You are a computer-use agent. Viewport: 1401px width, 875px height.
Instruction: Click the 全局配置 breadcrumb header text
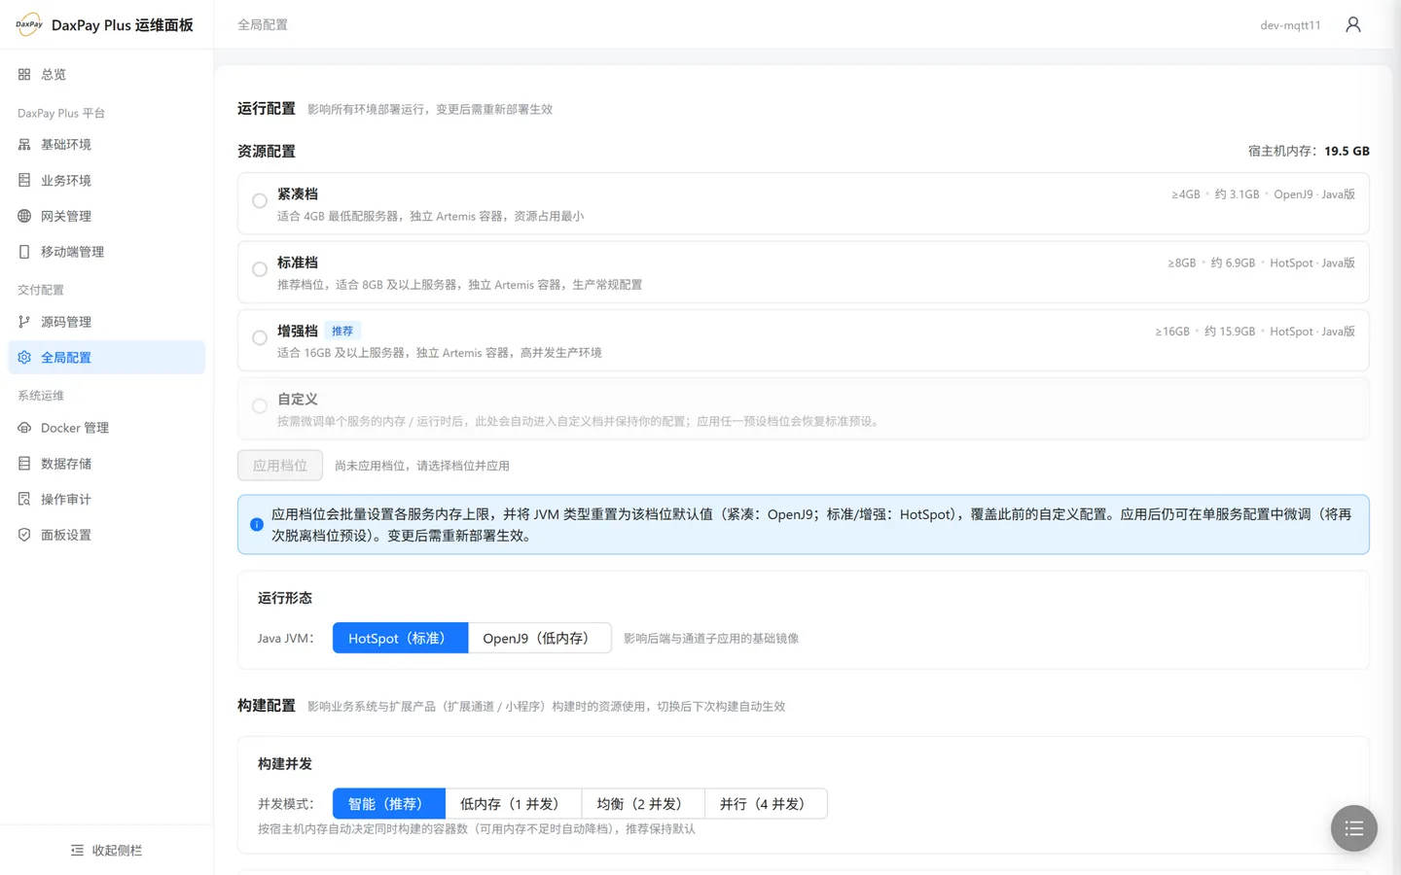[x=263, y=24]
